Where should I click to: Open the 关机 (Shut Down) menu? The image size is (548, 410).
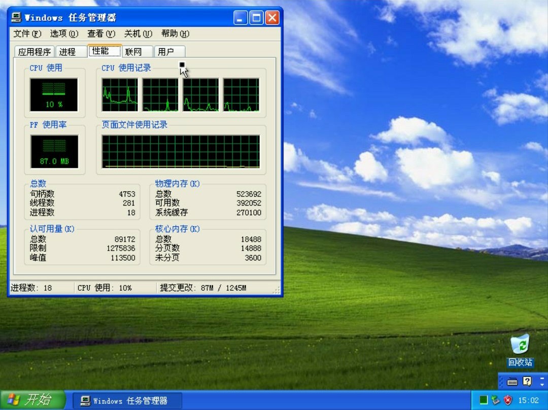tap(138, 34)
